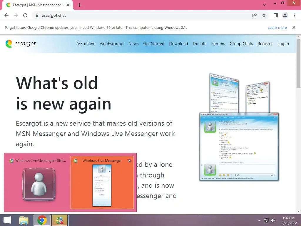The height and width of the screenshot is (226, 301).
Task: Bookmark this page with the star icon
Action: pyautogui.click(x=264, y=15)
